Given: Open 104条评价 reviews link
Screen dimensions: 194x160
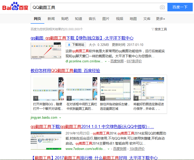Looking at the screenshot, I should tap(137, 149).
